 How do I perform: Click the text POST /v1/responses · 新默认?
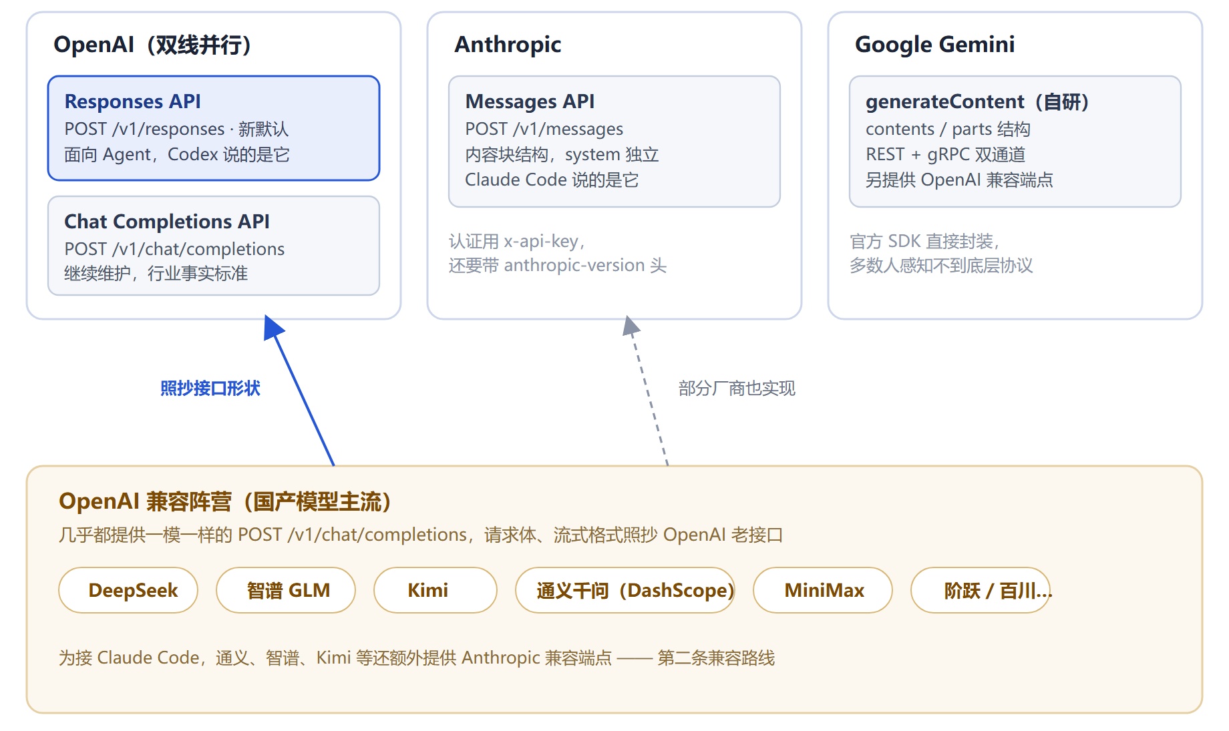(x=176, y=129)
